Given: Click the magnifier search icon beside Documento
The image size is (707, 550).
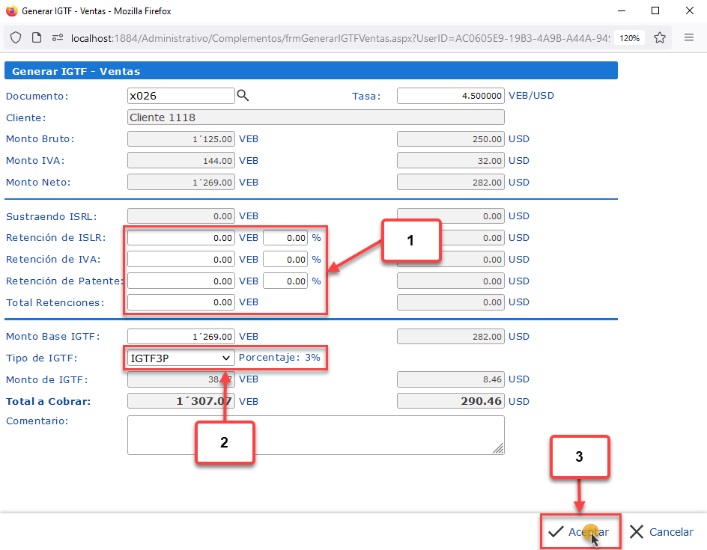Looking at the screenshot, I should coord(243,96).
